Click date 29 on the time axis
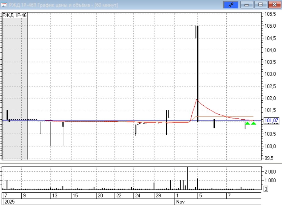Viewport: 282px width, 205px height. pyautogui.click(x=158, y=196)
